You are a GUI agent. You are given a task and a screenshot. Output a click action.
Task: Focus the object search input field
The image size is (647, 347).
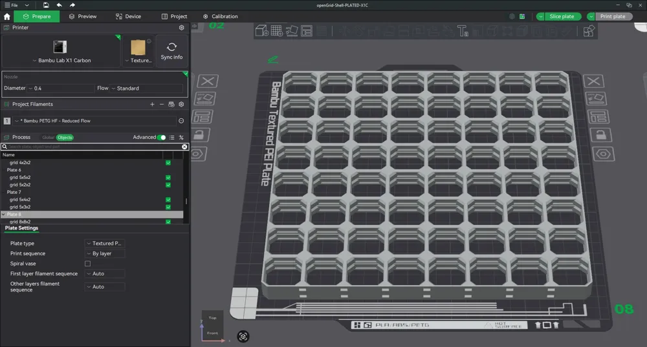coord(94,147)
